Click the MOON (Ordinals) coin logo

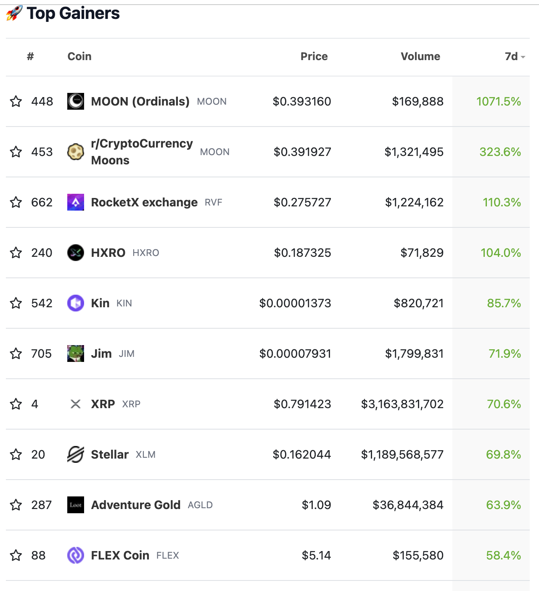76,101
